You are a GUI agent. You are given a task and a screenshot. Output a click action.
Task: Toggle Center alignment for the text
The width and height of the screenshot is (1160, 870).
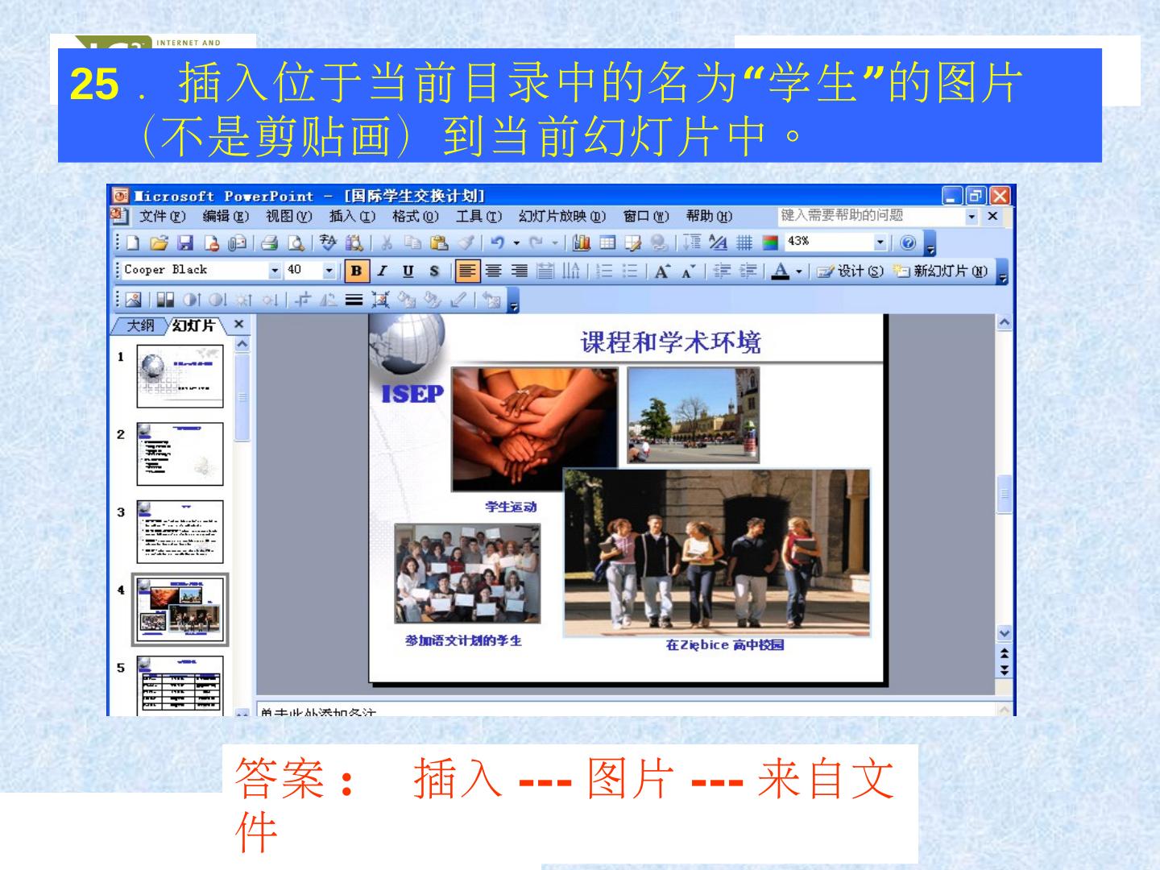point(493,271)
